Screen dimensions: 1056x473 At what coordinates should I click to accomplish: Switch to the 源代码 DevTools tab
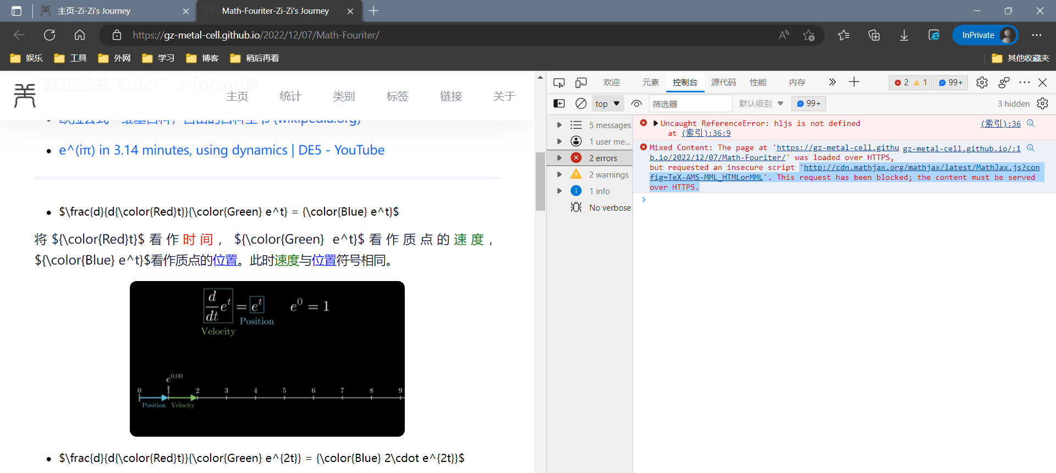[x=723, y=82]
